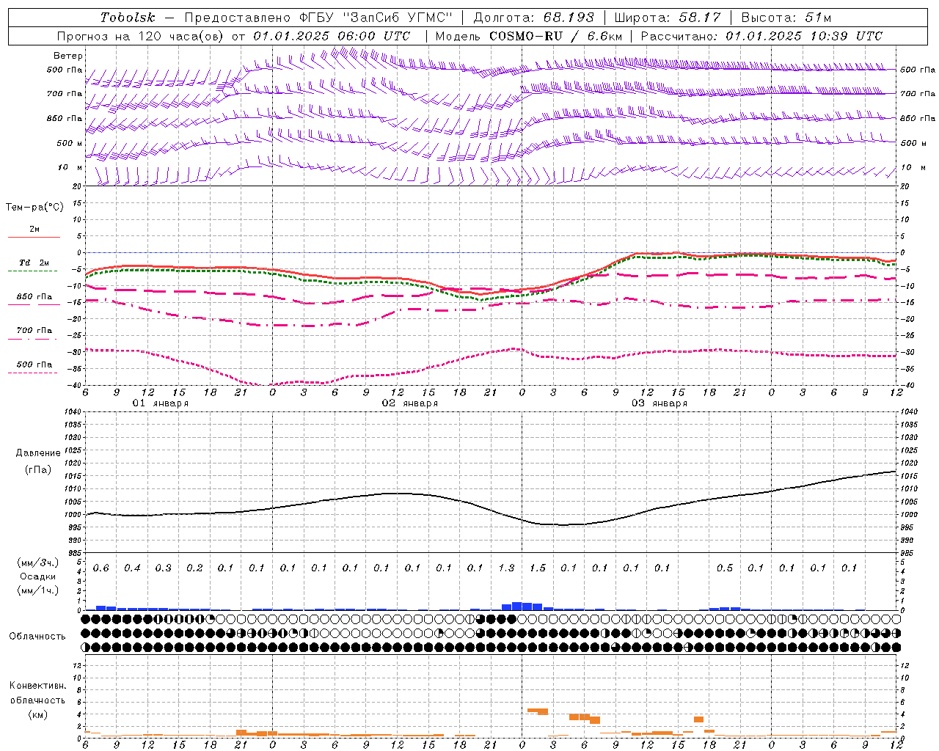The image size is (939, 751).
Task: Click the '(гПа)' unit under Давление
Action: 38,470
